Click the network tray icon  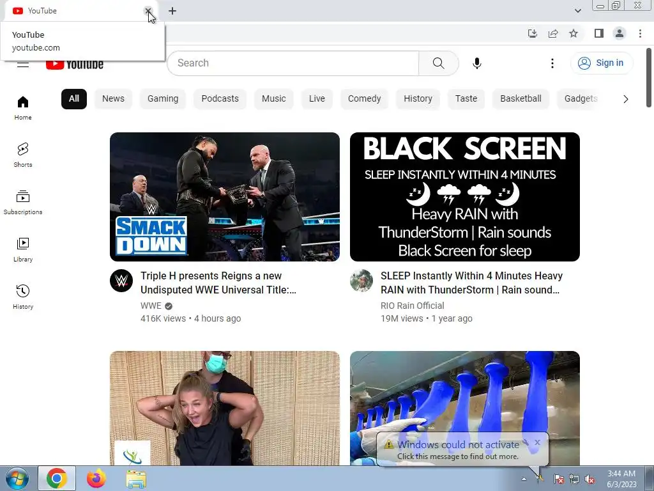click(x=574, y=479)
